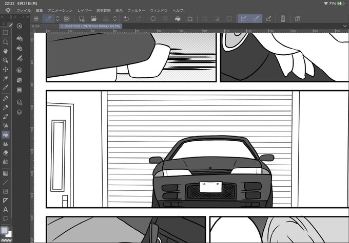The image size is (349, 243).
Task: Select the Operation object cube tool
Action: coord(5,60)
